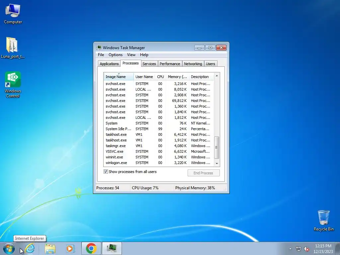Screen dimensions: 340x255
Task: Switch to the Networking tab
Action: click(x=193, y=64)
